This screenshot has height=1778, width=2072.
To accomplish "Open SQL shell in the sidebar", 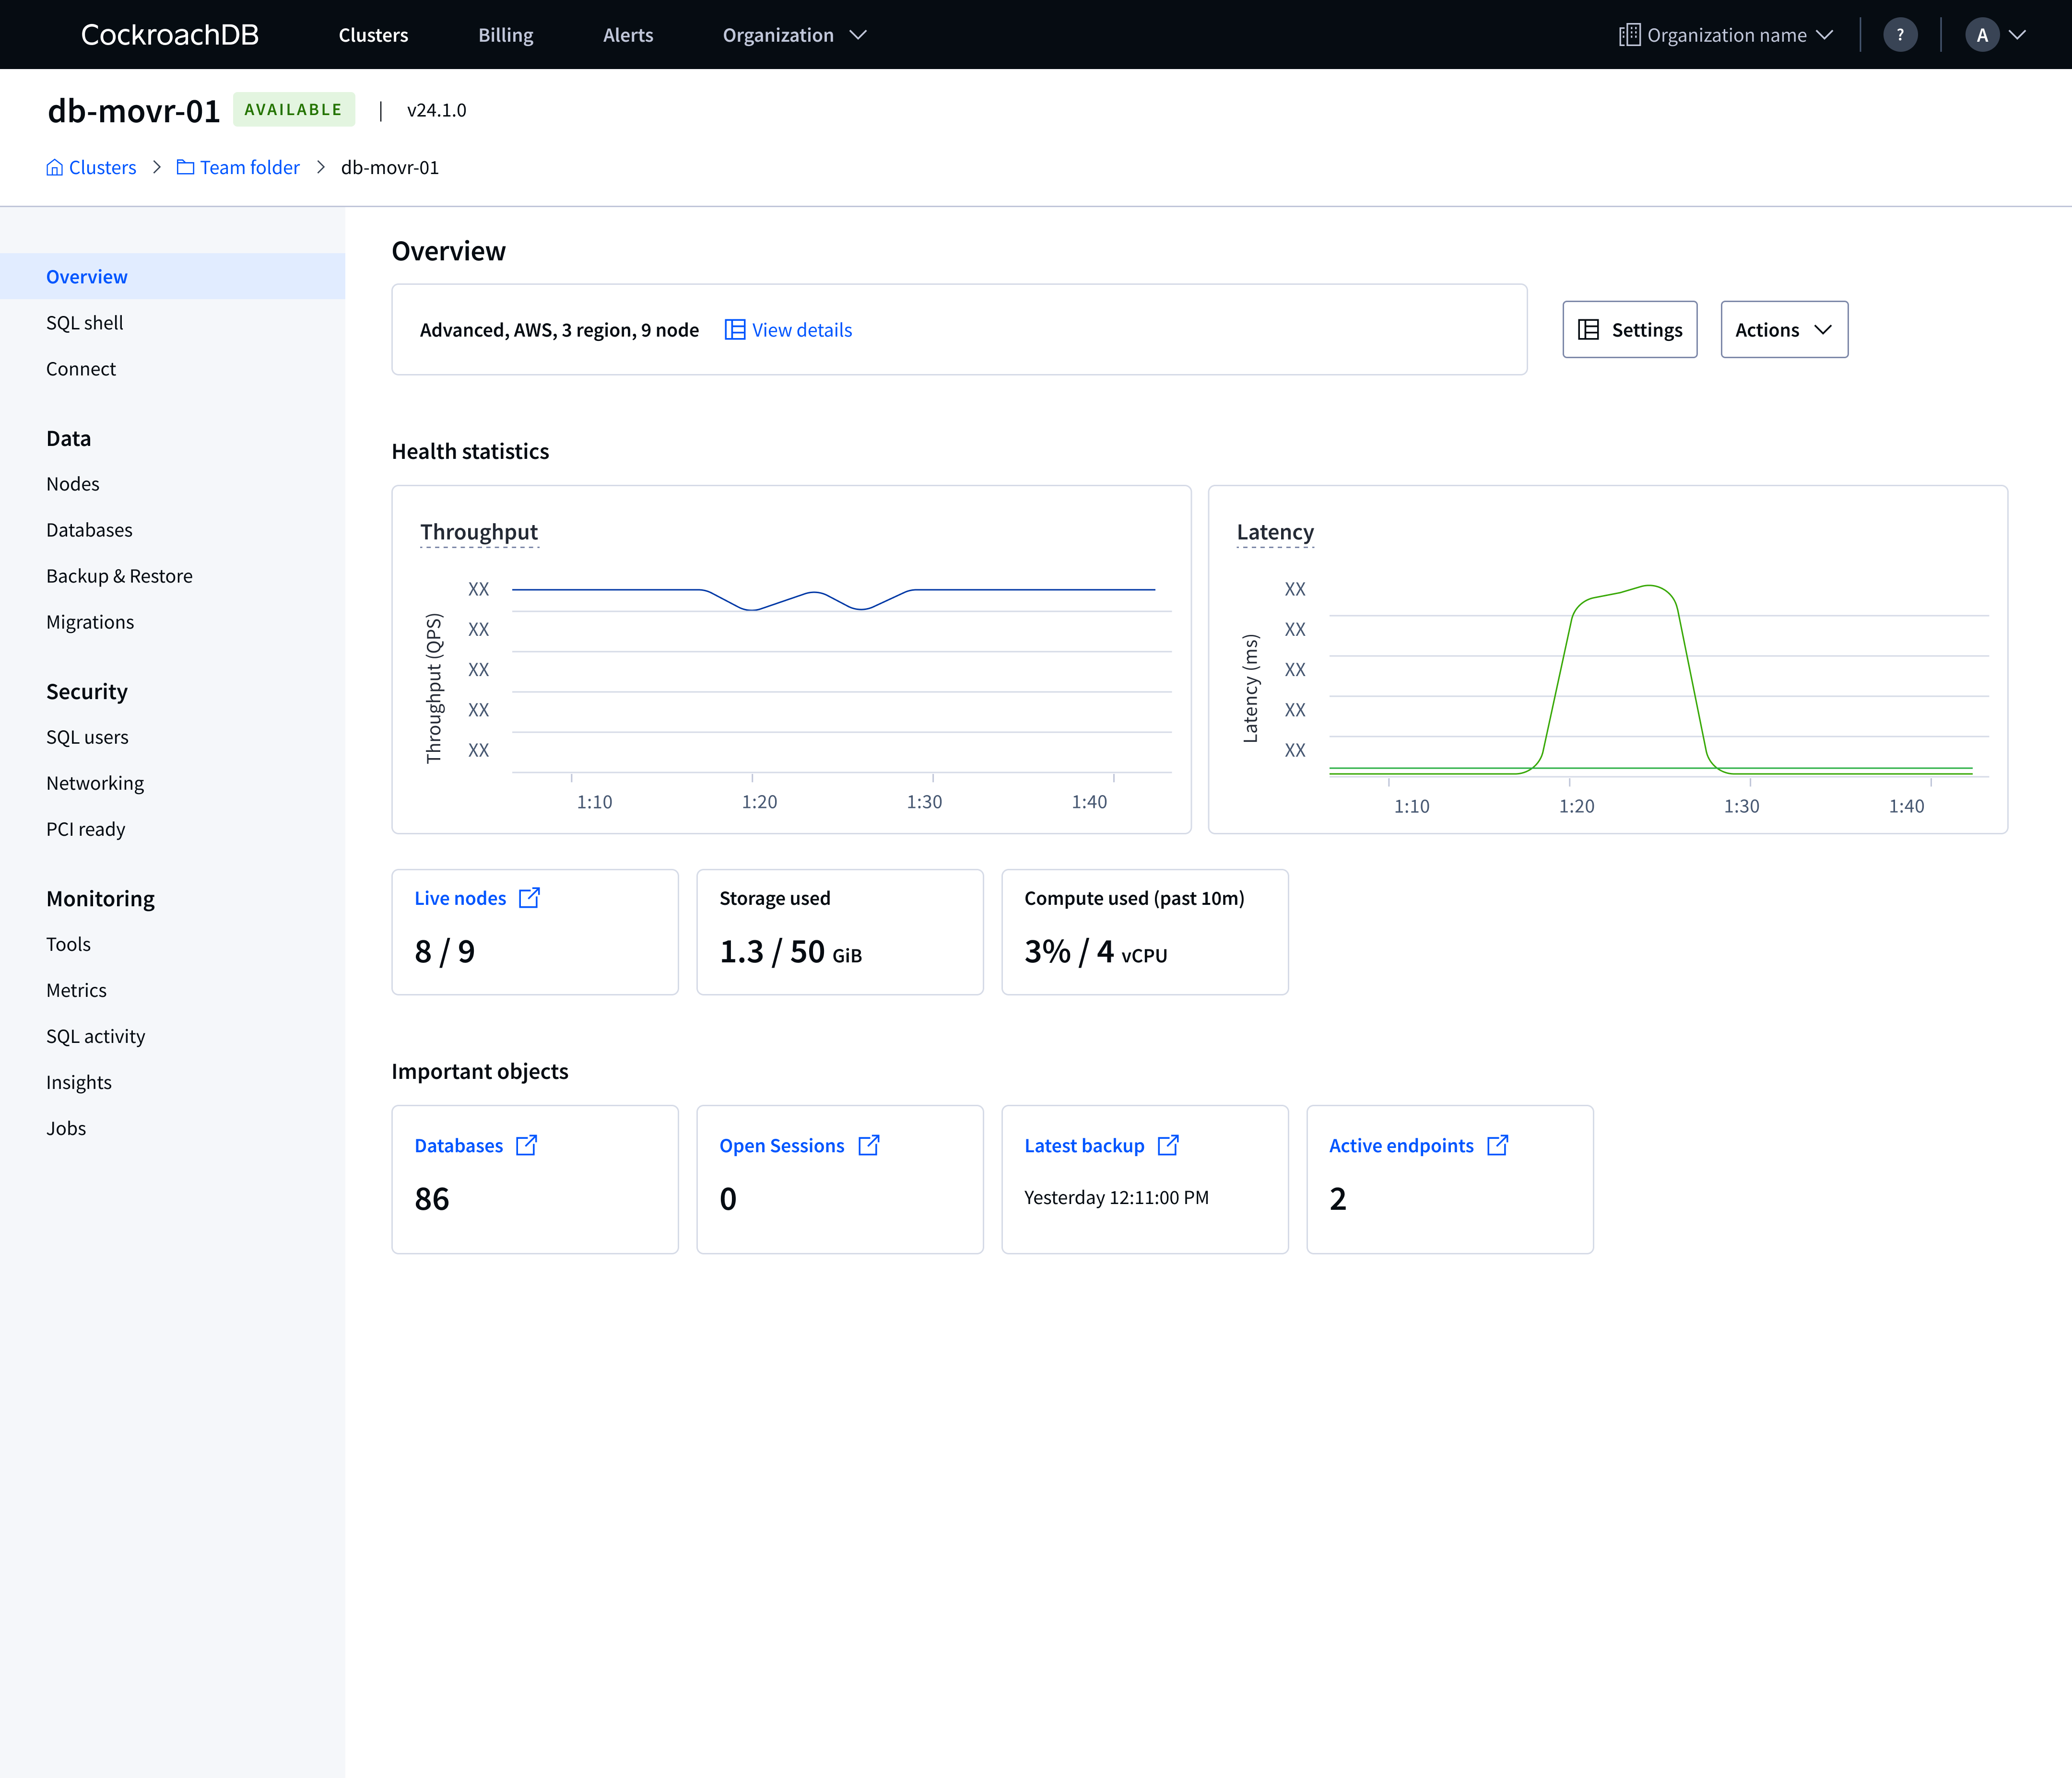I will tap(85, 323).
